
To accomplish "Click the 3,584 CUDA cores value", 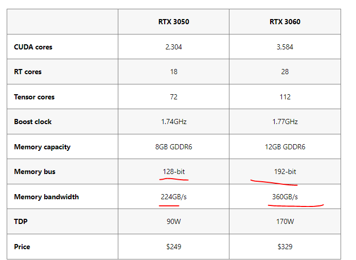I will (x=285, y=47).
